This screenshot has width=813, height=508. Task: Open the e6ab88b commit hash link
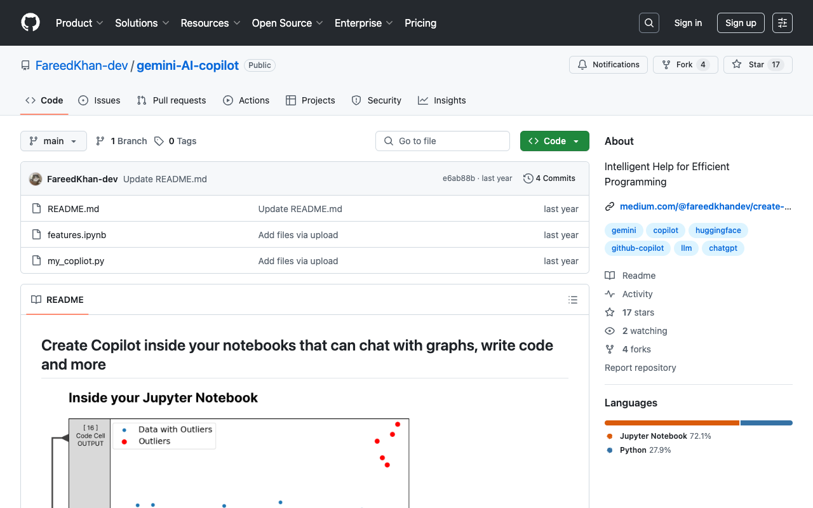click(459, 178)
